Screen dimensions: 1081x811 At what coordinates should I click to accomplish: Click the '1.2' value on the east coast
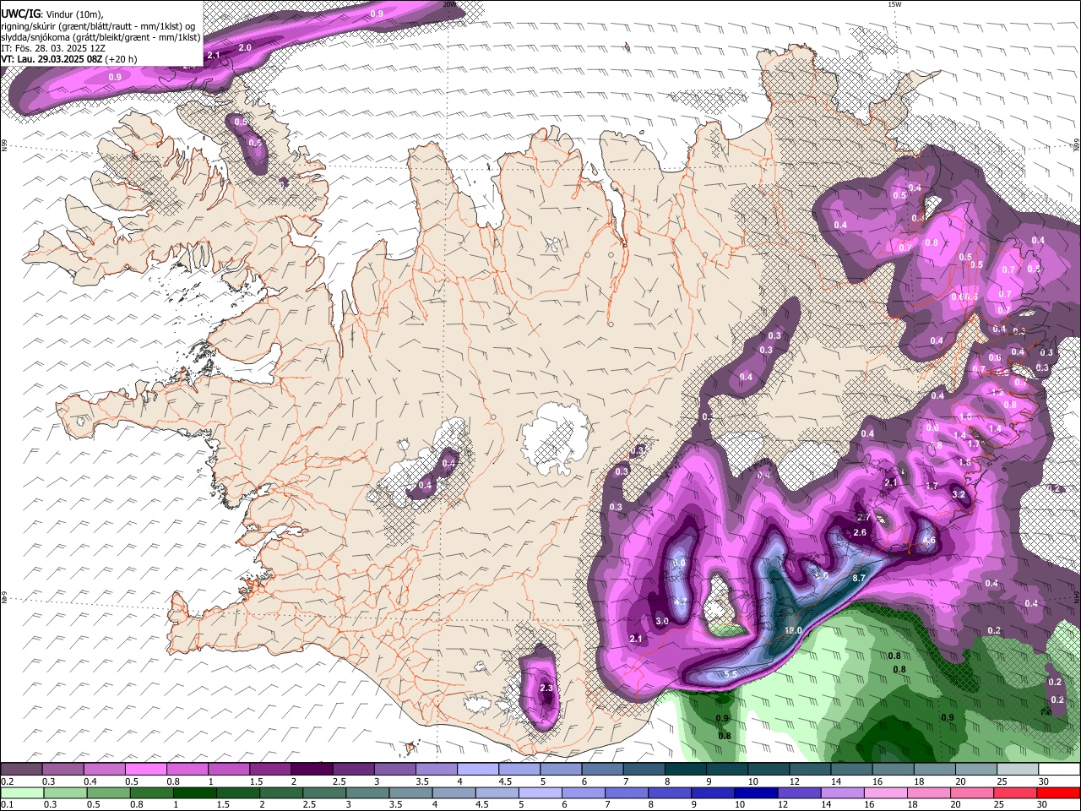click(997, 393)
